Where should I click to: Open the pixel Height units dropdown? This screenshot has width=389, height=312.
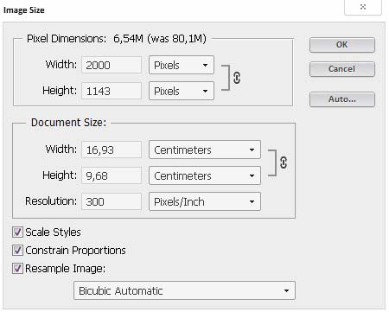coord(182,91)
